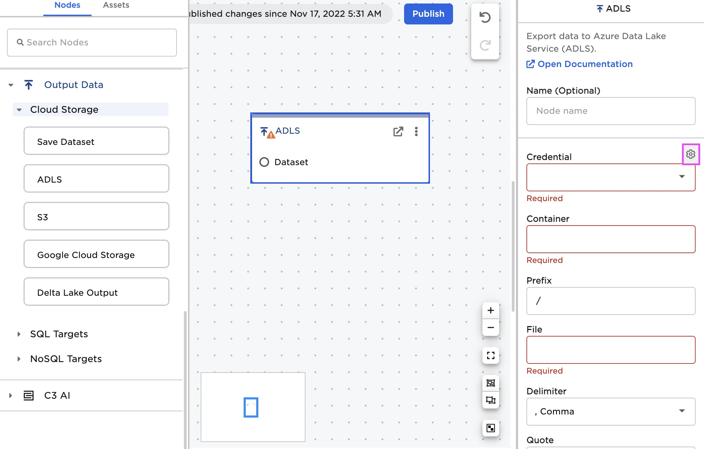Switch to the Assets tab
This screenshot has width=704, height=449.
[116, 5]
